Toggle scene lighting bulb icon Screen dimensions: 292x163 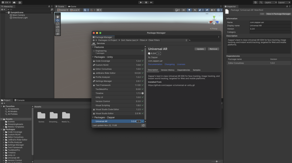189,10
